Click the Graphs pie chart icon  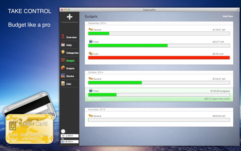click(x=63, y=68)
